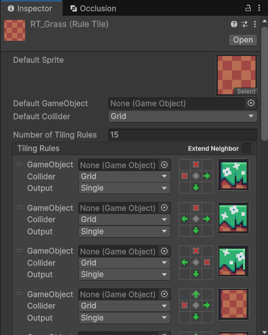Click the fourth rule's drag handle

click(x=19, y=294)
